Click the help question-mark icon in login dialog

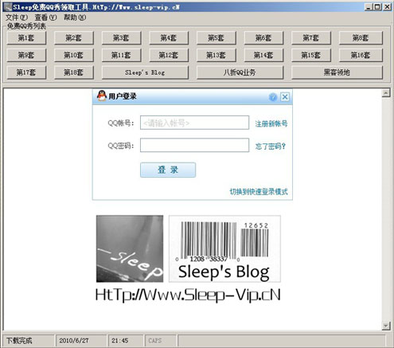coord(273,97)
